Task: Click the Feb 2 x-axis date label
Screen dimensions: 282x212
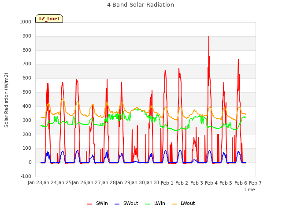Action: tap(182, 183)
